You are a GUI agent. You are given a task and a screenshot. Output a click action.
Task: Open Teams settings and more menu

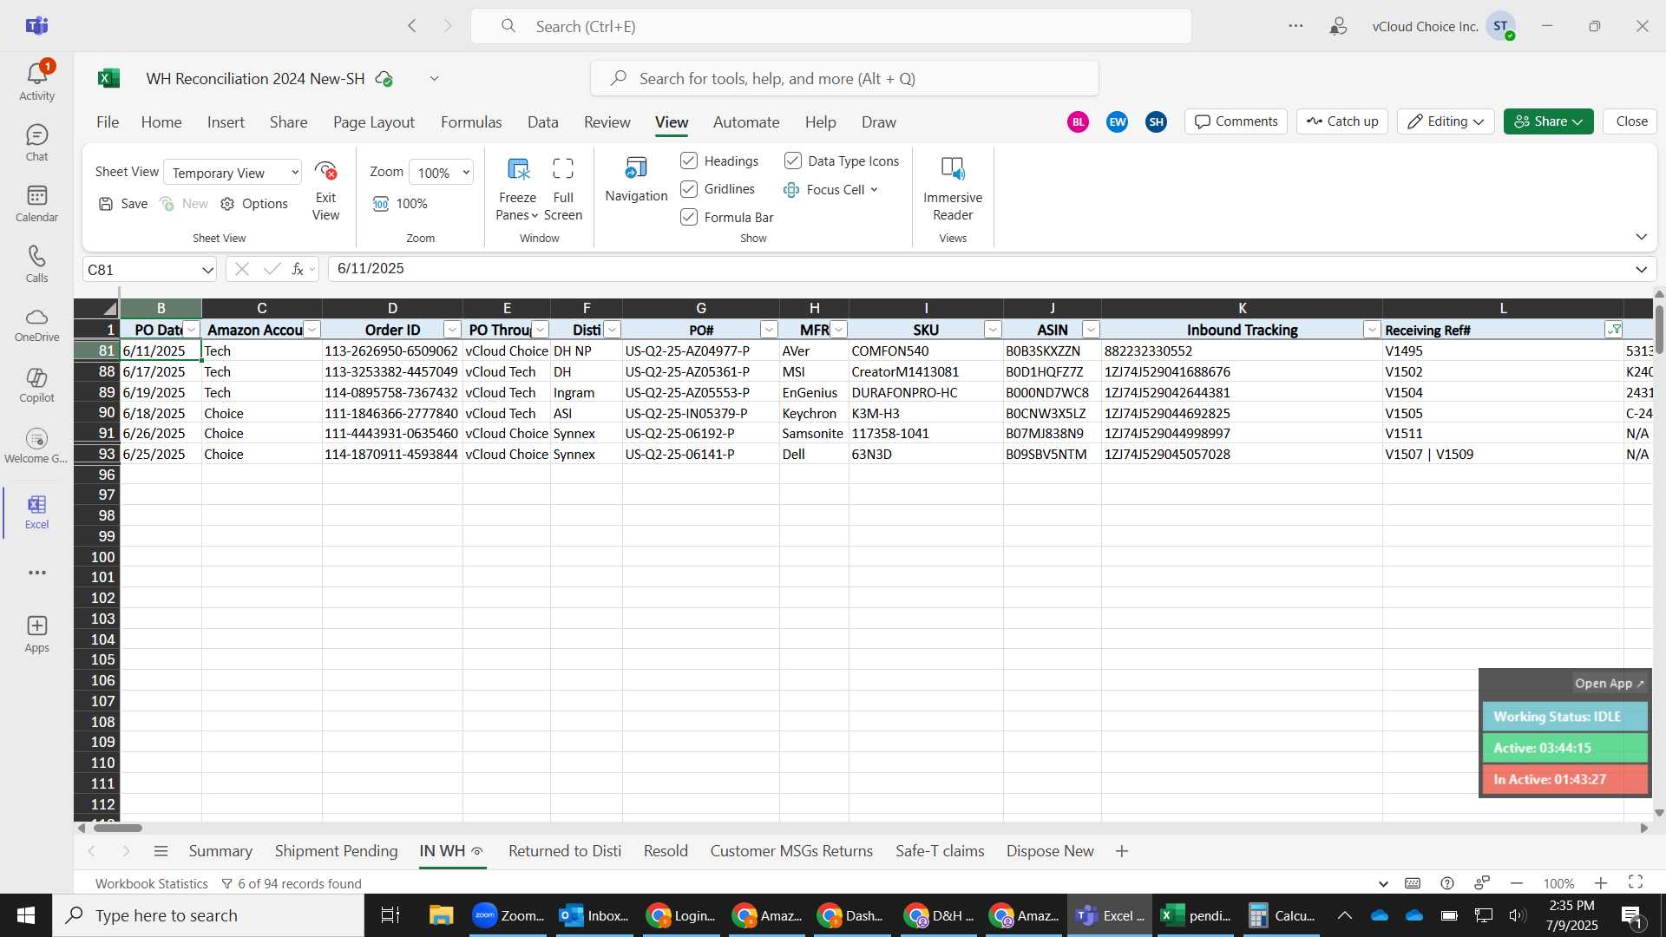click(x=1295, y=26)
